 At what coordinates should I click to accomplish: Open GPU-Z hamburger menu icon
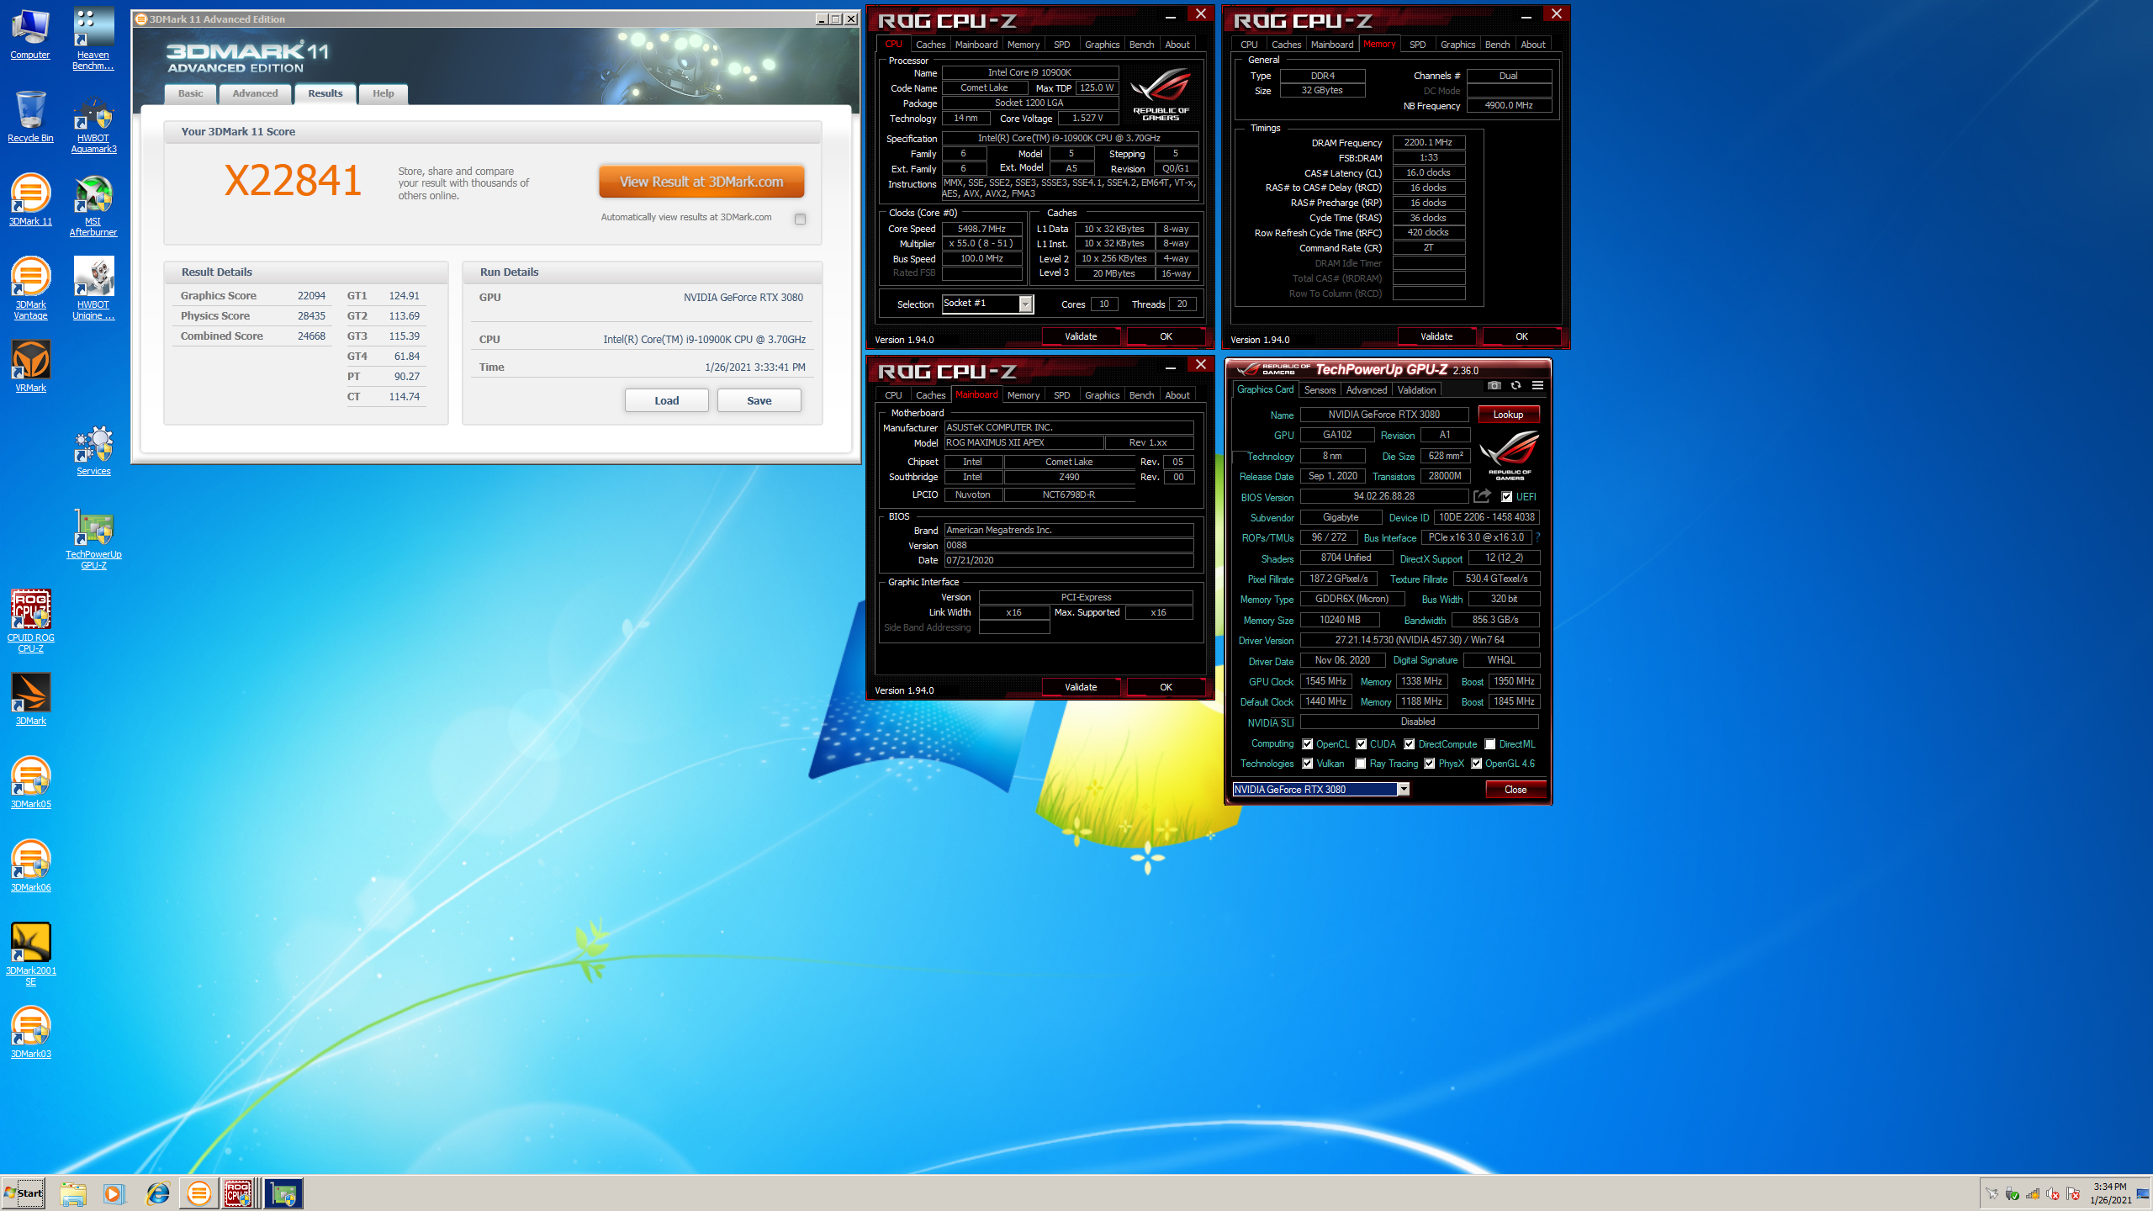[1537, 385]
